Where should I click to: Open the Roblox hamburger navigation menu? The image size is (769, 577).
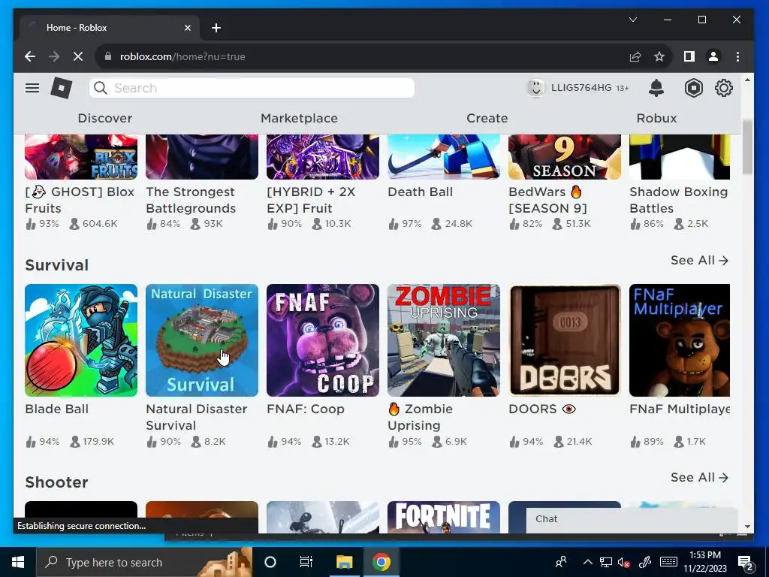pos(32,88)
